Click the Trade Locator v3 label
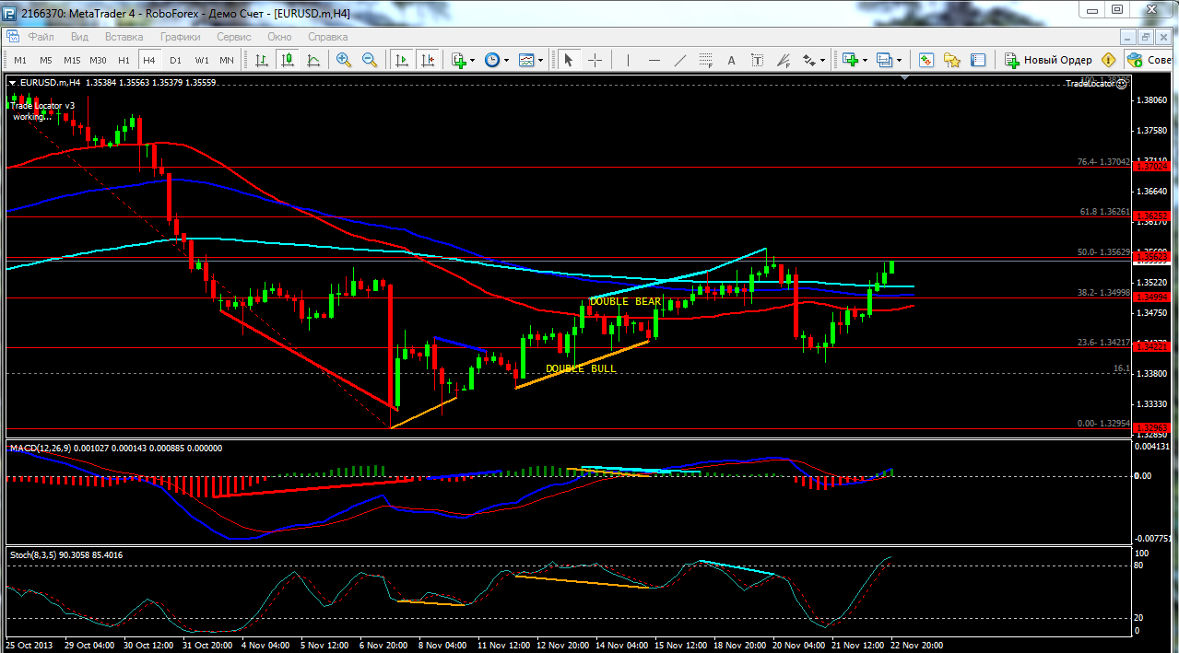 pos(42,105)
